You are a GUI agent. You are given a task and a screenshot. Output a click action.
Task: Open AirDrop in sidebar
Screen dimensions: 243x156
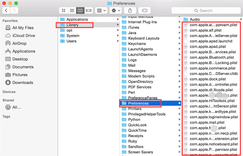[x=16, y=43]
